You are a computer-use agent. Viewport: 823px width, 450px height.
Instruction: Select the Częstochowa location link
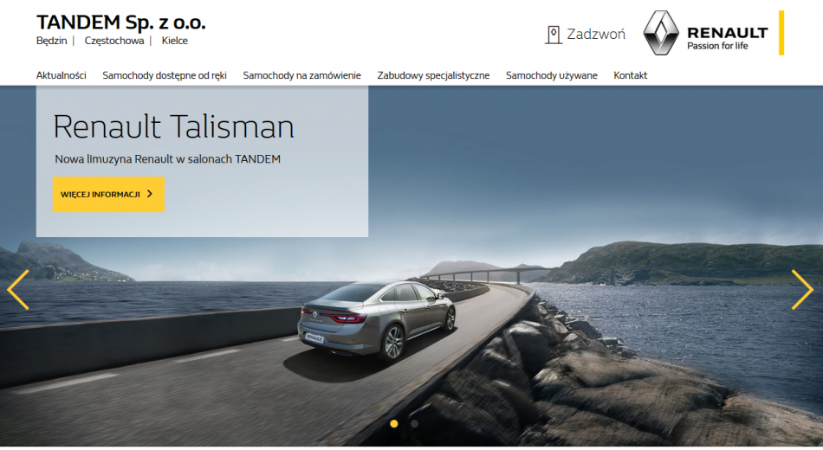click(x=113, y=41)
